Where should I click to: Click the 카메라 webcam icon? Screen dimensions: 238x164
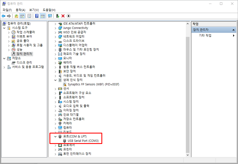click(x=60, y=123)
